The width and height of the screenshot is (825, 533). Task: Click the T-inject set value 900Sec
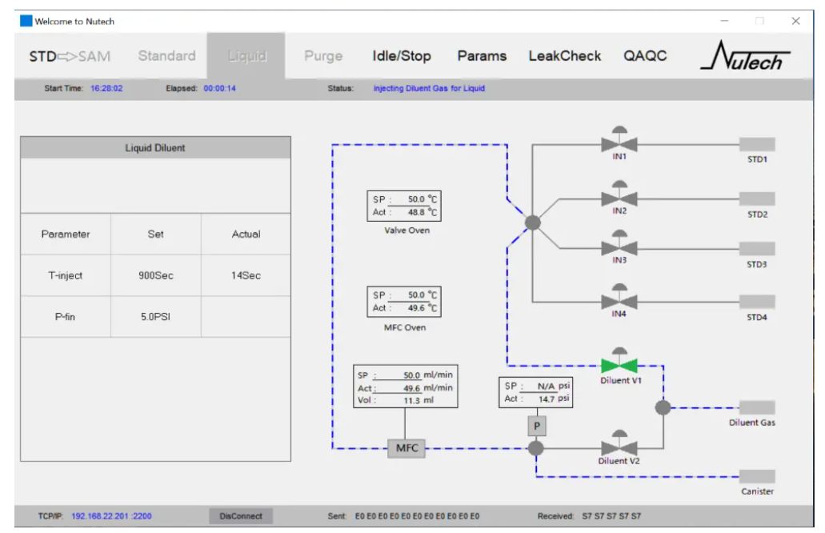(x=156, y=275)
